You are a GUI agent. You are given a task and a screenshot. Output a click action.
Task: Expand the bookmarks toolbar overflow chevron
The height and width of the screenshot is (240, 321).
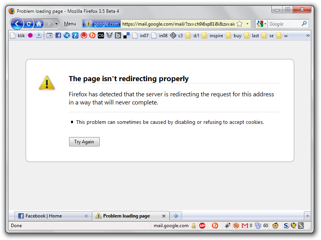click(308, 36)
